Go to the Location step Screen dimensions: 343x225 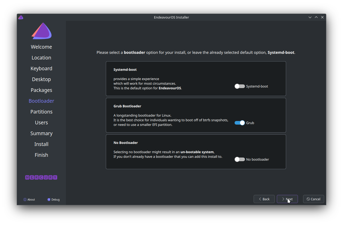[x=41, y=58]
